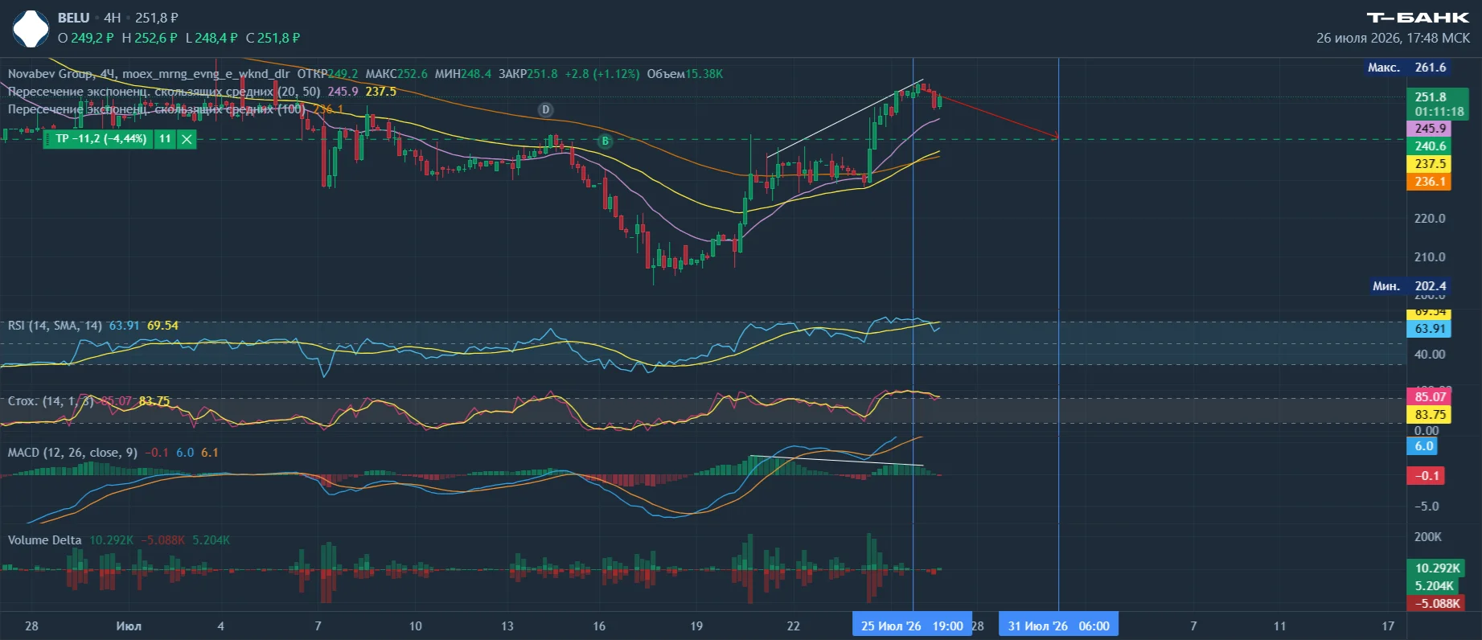Open the green B marker on the chart

click(605, 142)
